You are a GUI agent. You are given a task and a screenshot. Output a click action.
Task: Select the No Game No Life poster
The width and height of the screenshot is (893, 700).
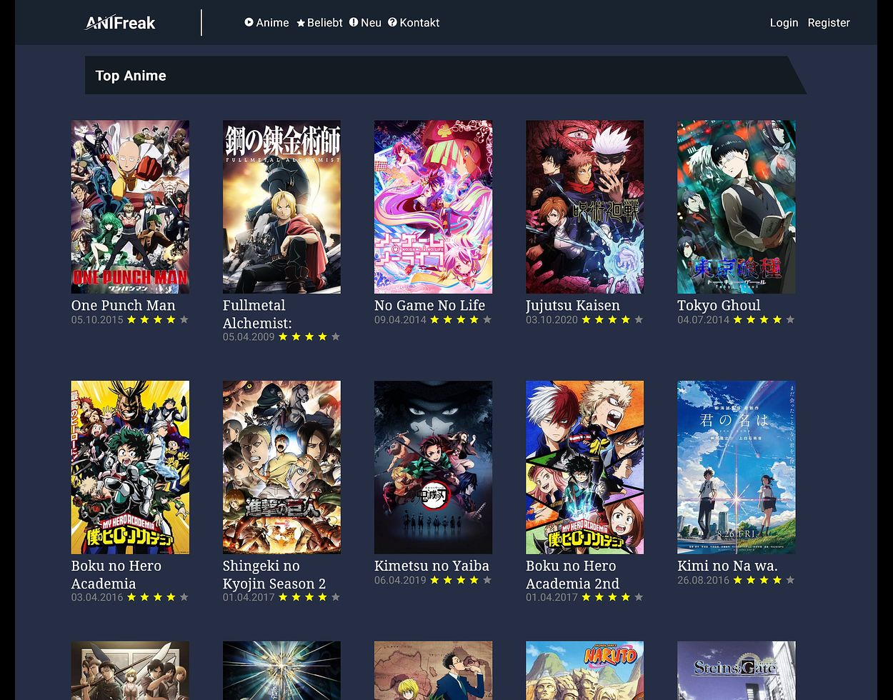[x=433, y=206]
